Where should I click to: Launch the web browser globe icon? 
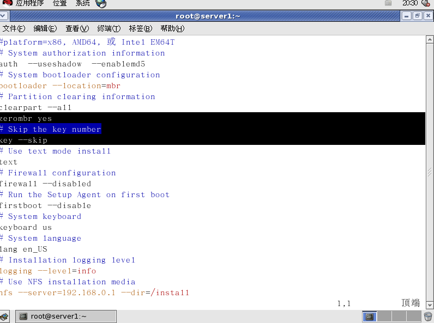pyautogui.click(x=101, y=3)
